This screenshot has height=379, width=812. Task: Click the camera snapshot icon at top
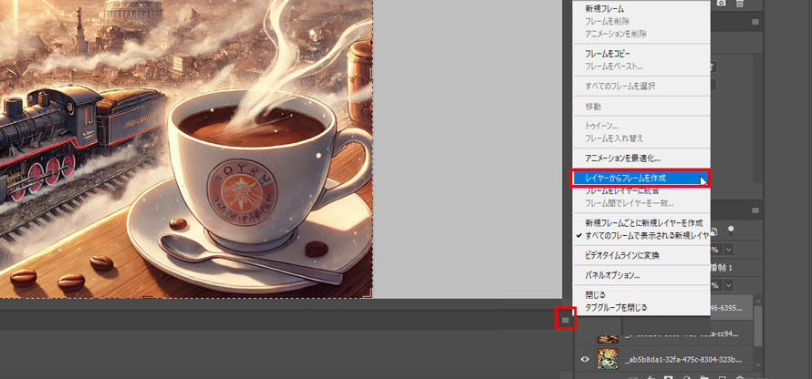coord(721,3)
